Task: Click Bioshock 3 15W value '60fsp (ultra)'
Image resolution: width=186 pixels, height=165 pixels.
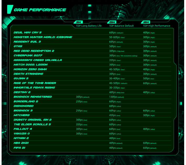Action: click(115, 111)
